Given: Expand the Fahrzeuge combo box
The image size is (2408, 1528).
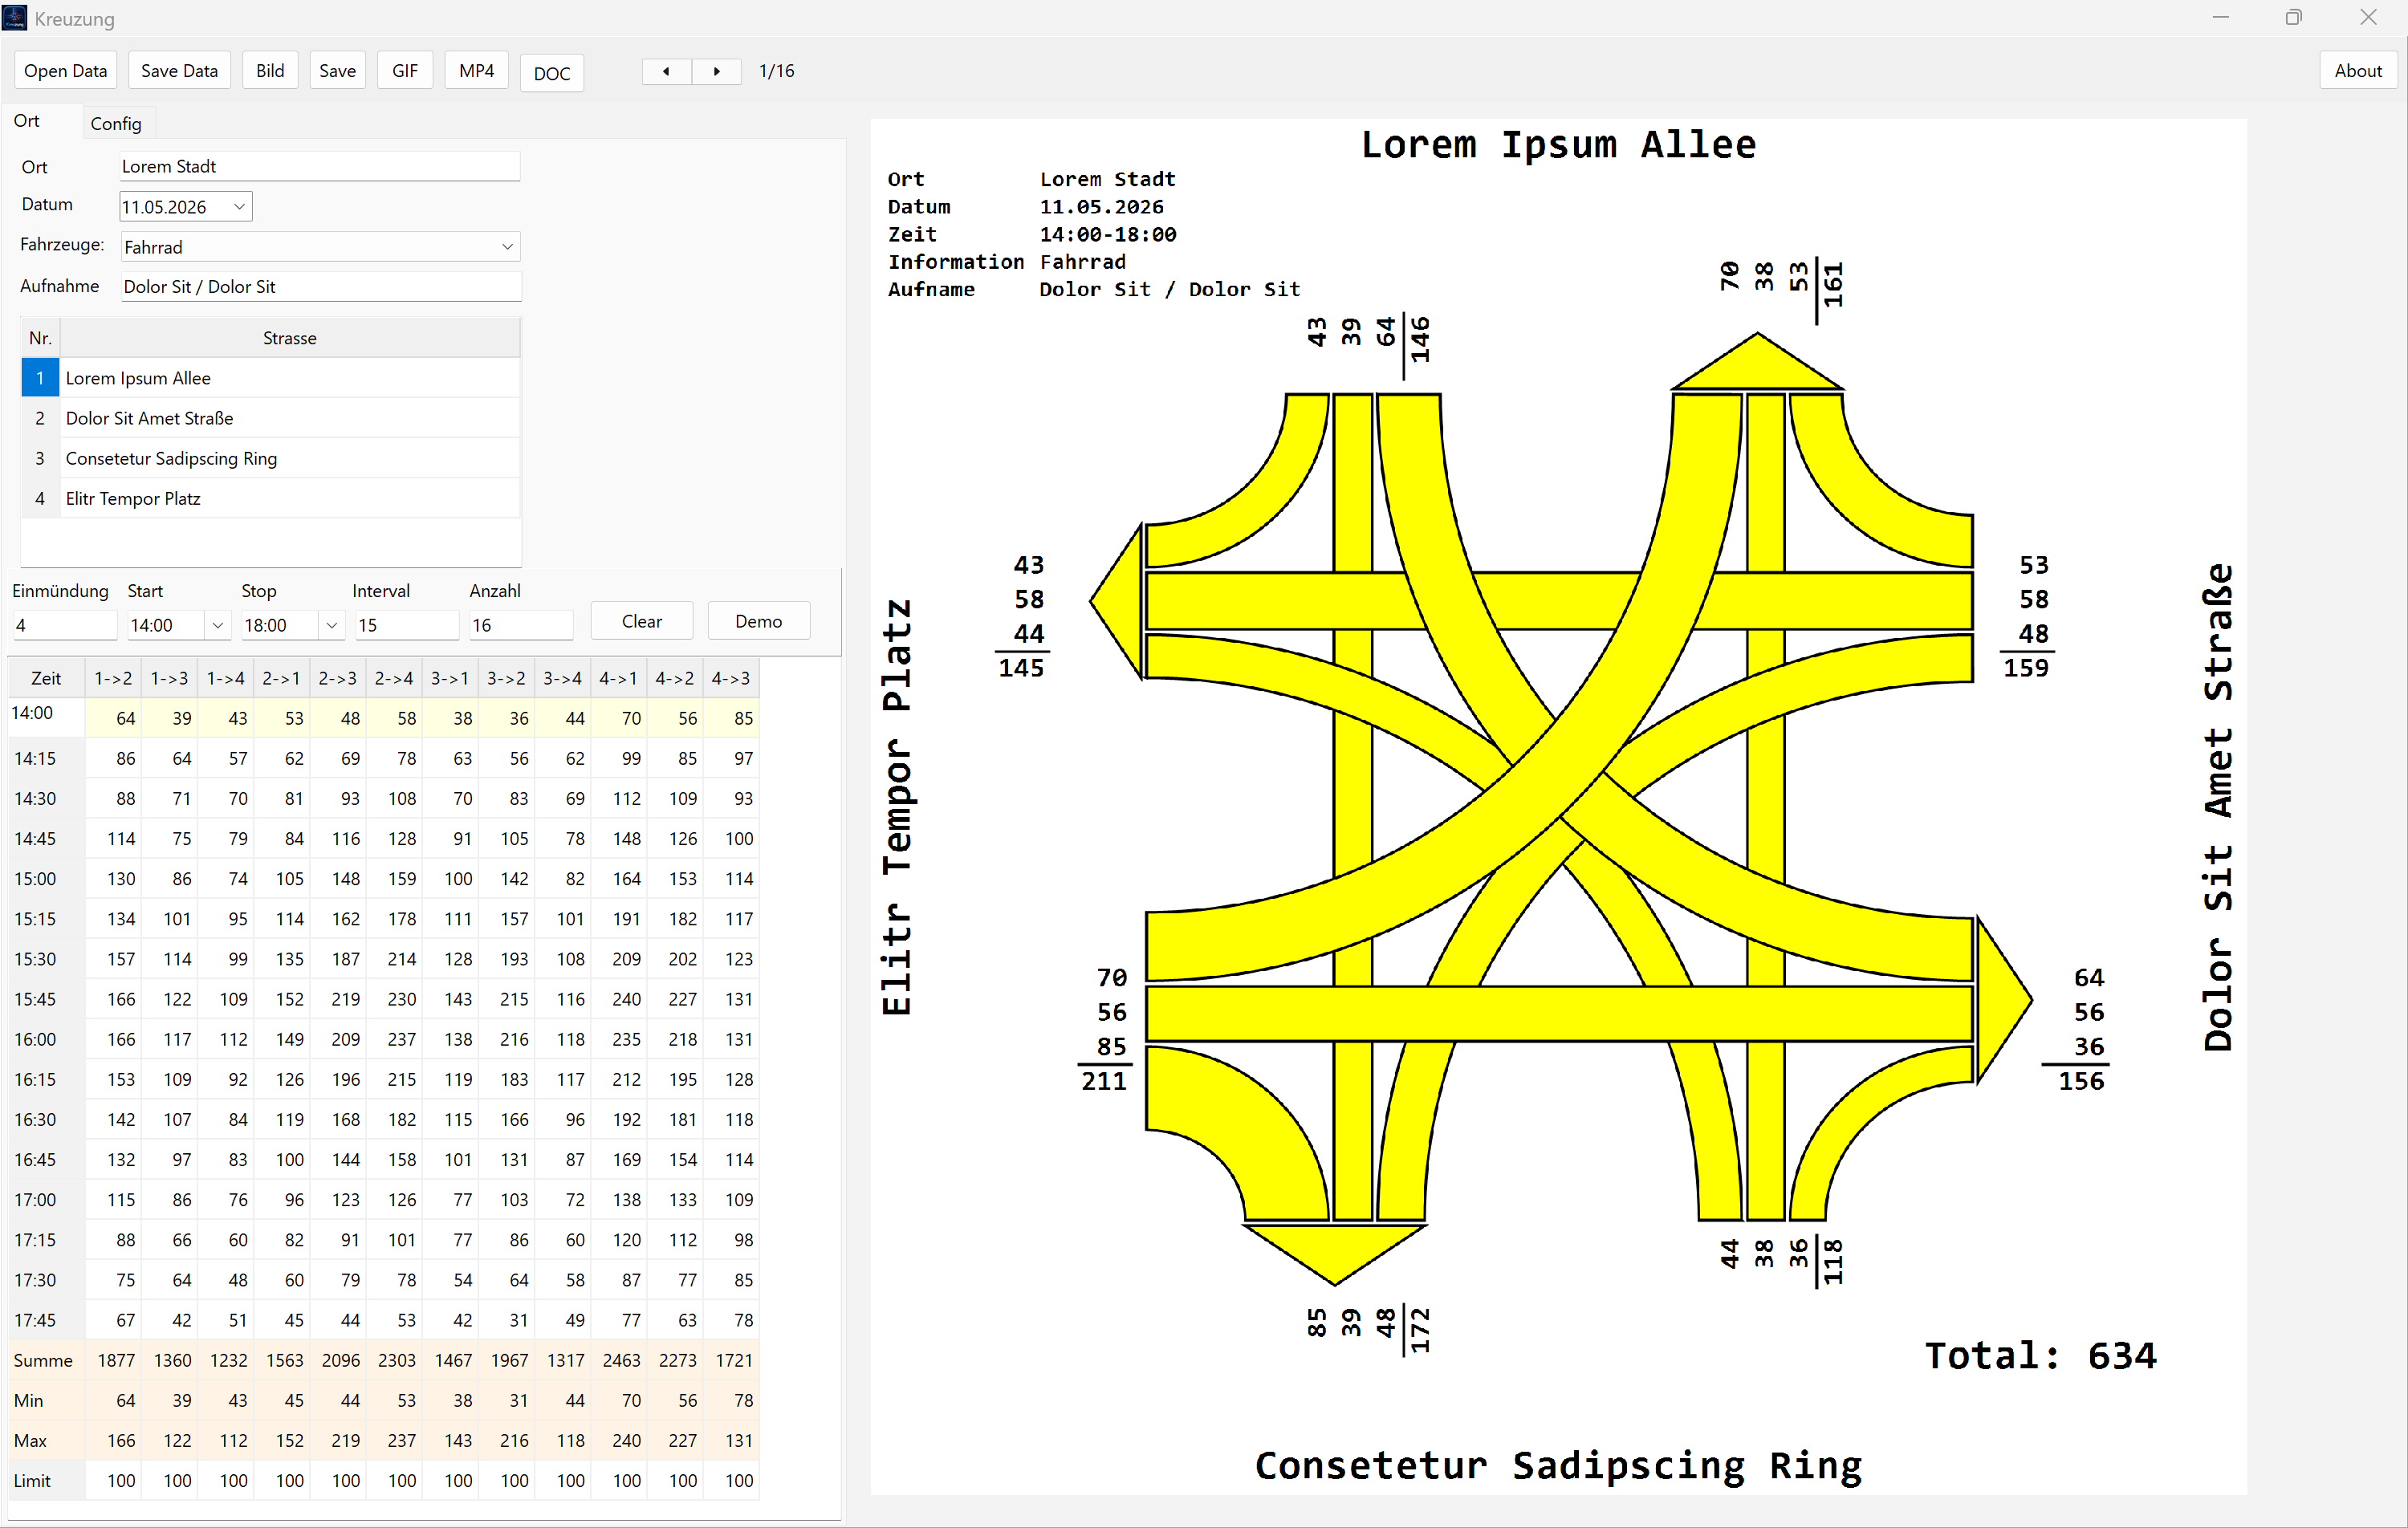Looking at the screenshot, I should coord(507,247).
